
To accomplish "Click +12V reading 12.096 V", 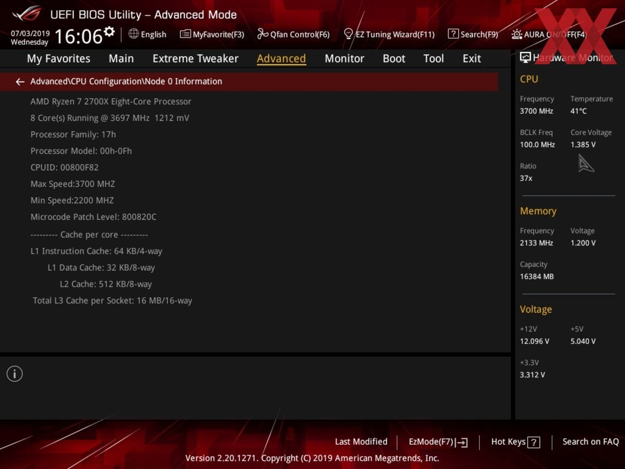I will [534, 341].
